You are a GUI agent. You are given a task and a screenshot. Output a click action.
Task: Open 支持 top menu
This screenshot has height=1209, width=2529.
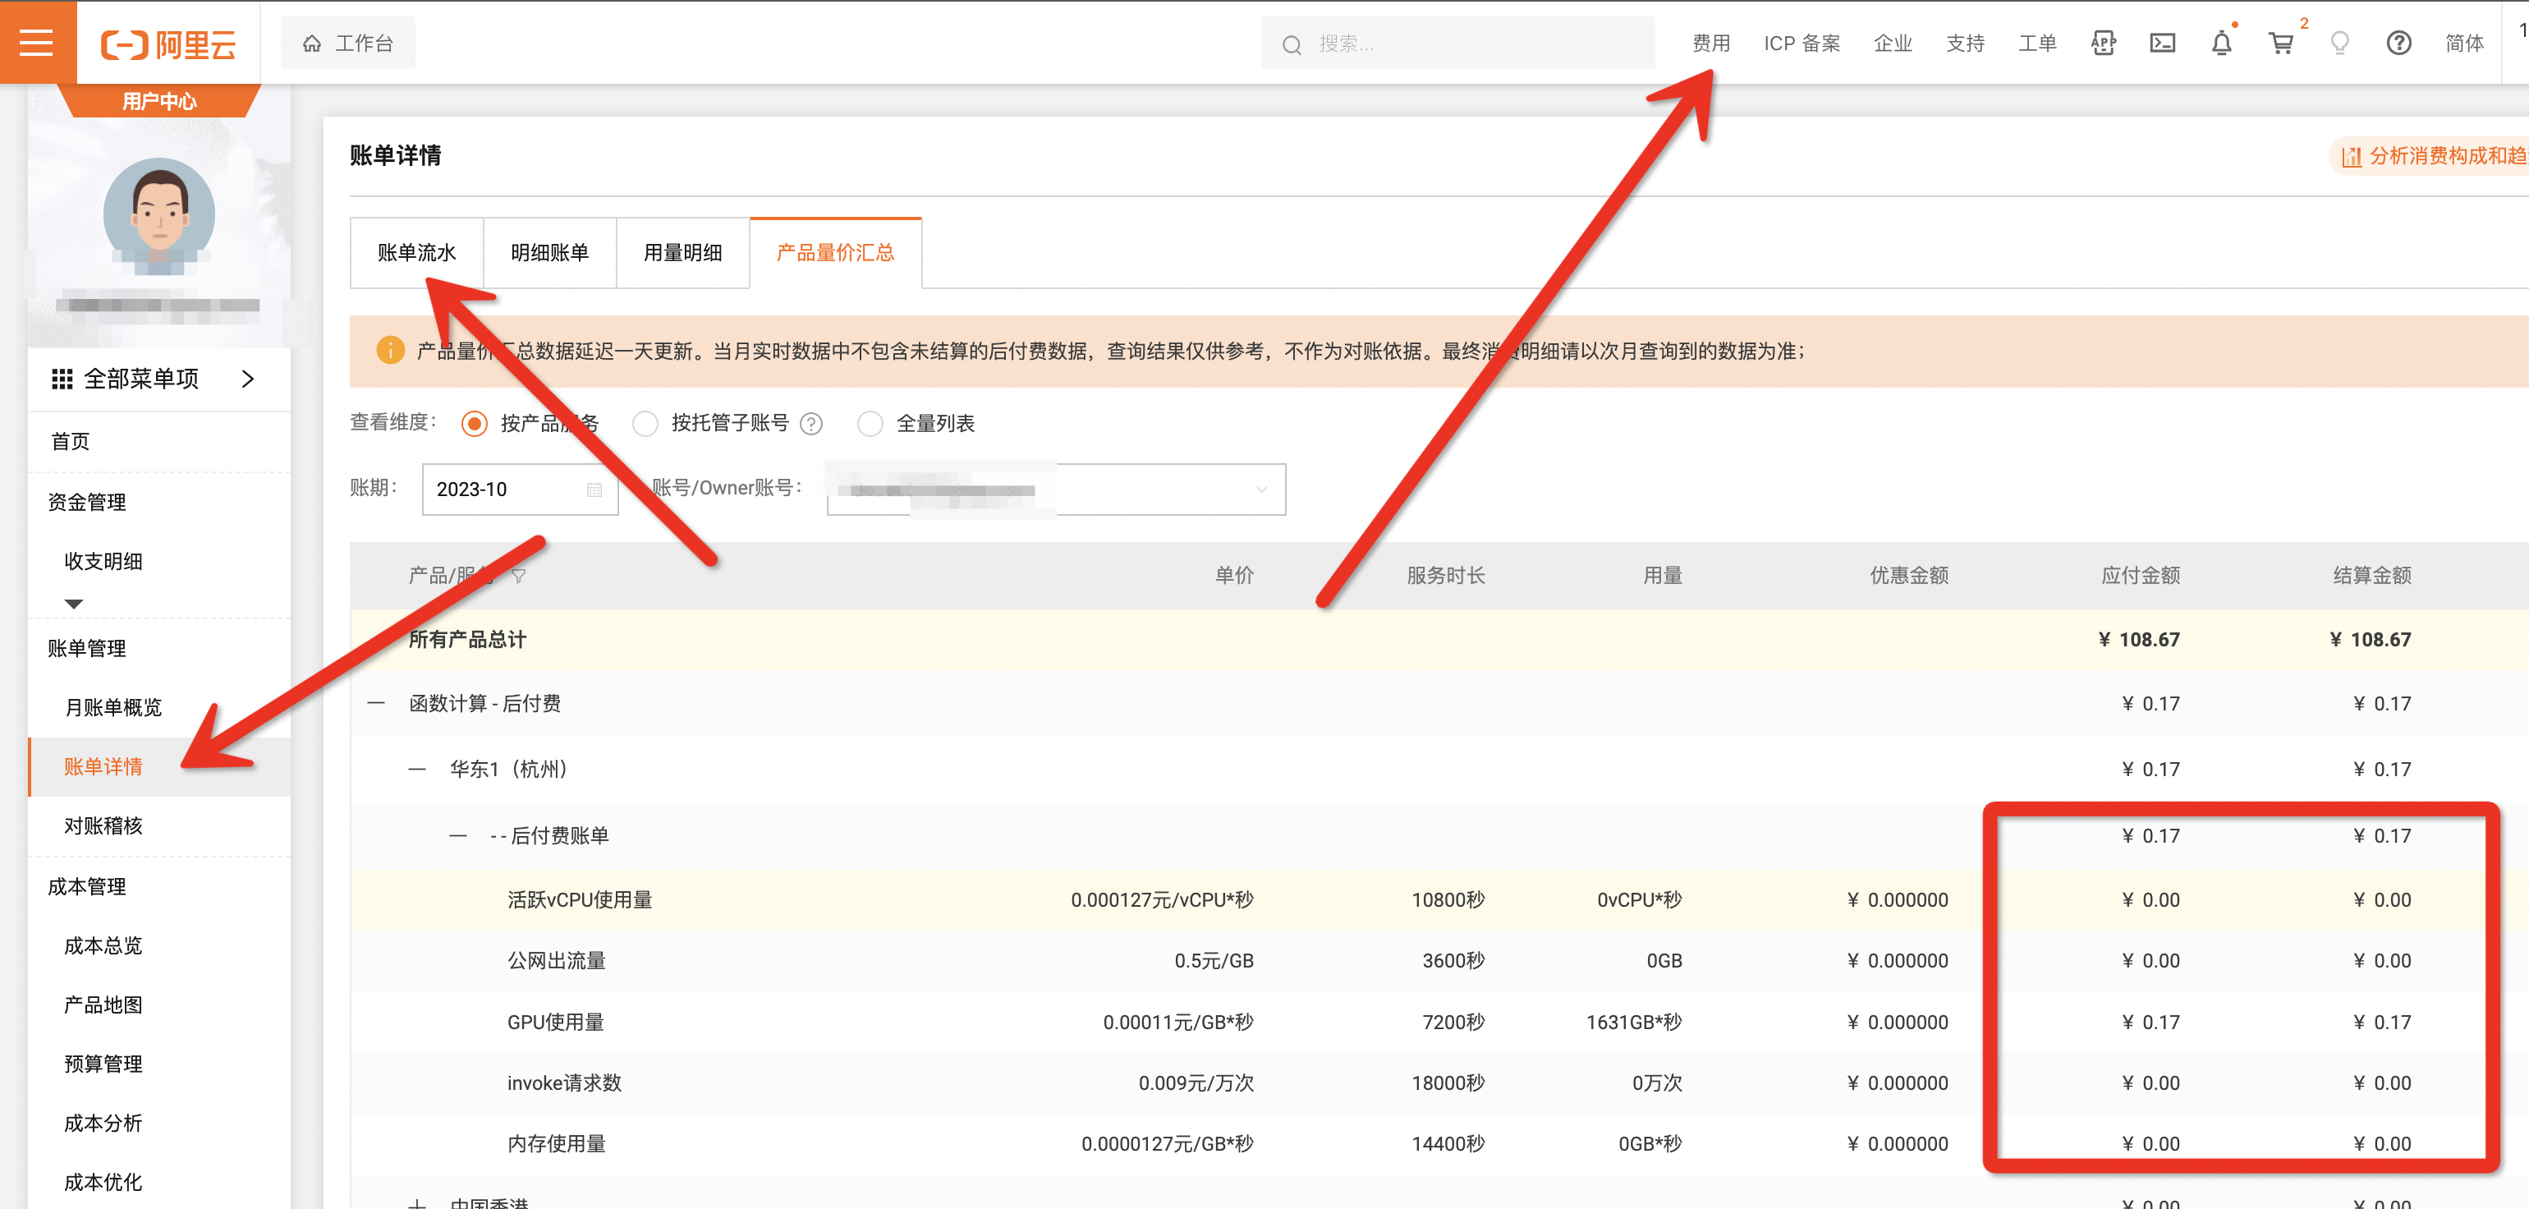click(1966, 44)
